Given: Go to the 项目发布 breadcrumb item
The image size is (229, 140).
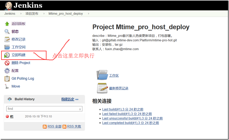Looking at the screenshot, I should point(32,13).
